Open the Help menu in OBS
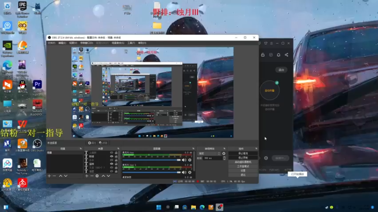This screenshot has width=378, height=212. (142, 43)
